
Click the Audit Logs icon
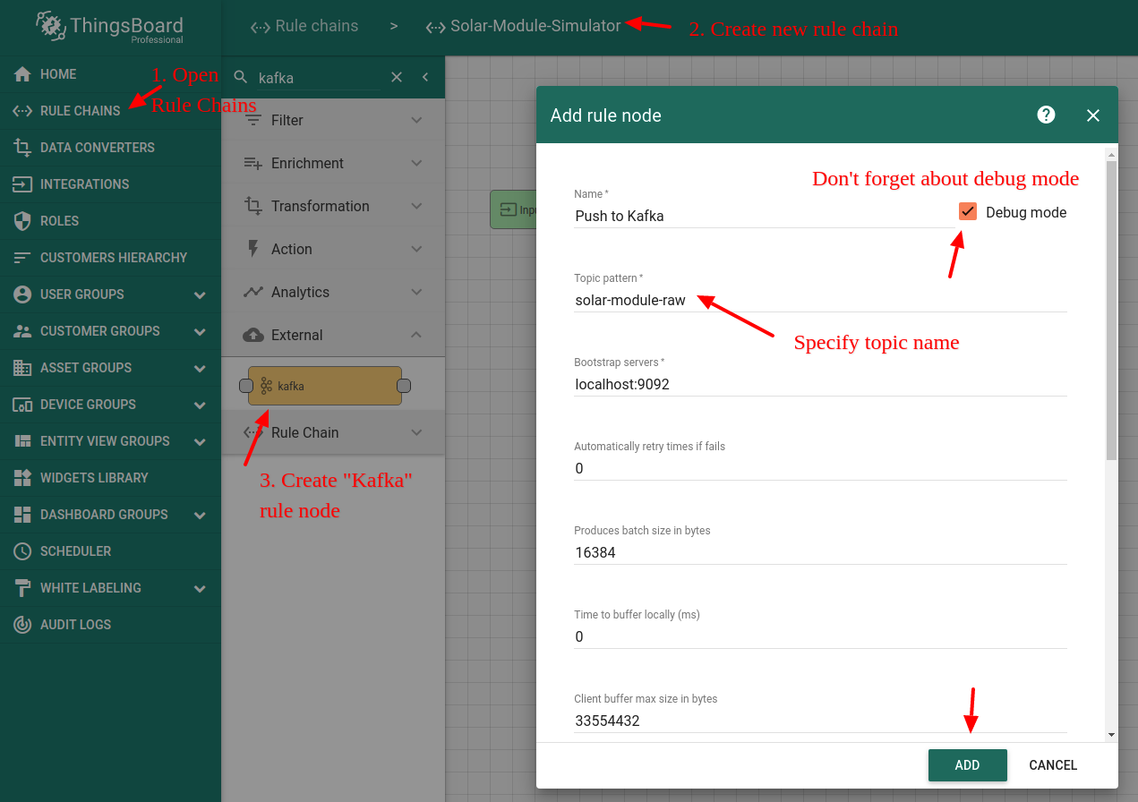pyautogui.click(x=23, y=625)
